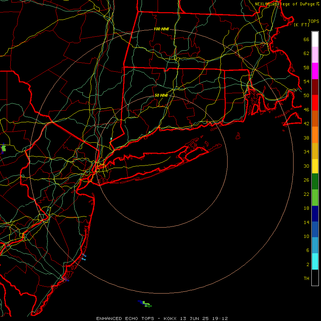
Task: Click the "46" legend value
Action: click(306, 110)
